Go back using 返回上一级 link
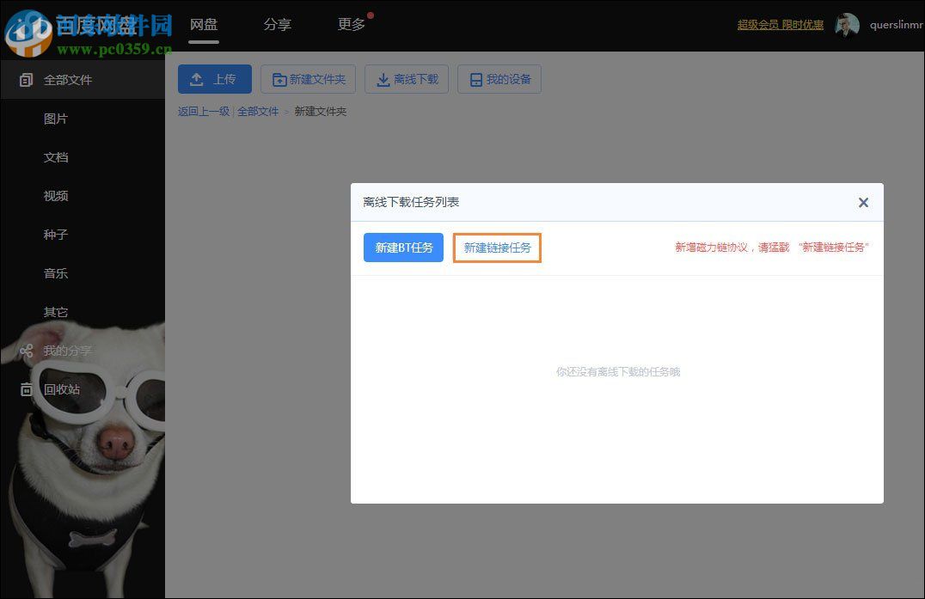925x599 pixels. 204,112
